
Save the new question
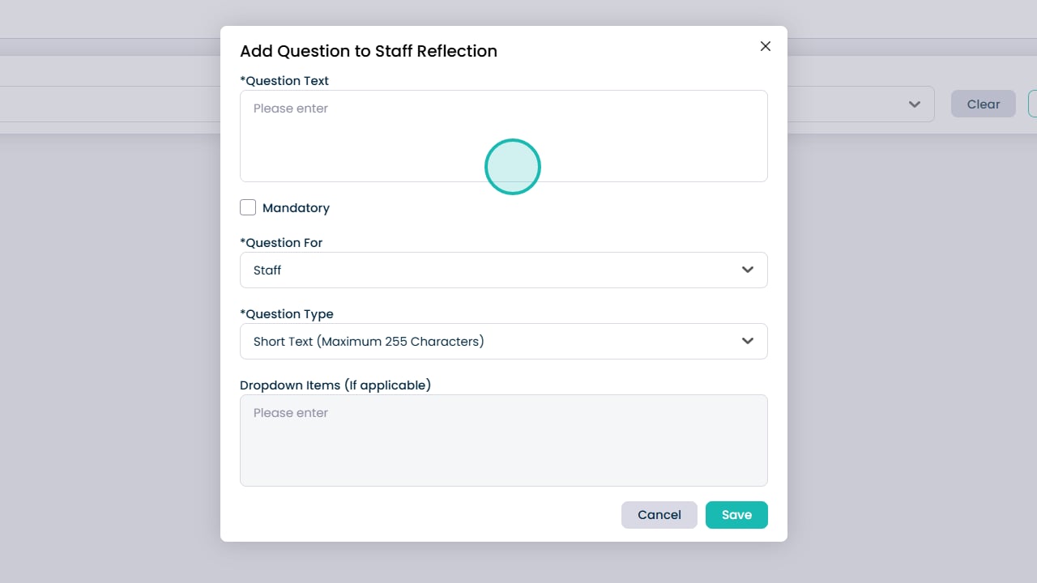(x=736, y=515)
